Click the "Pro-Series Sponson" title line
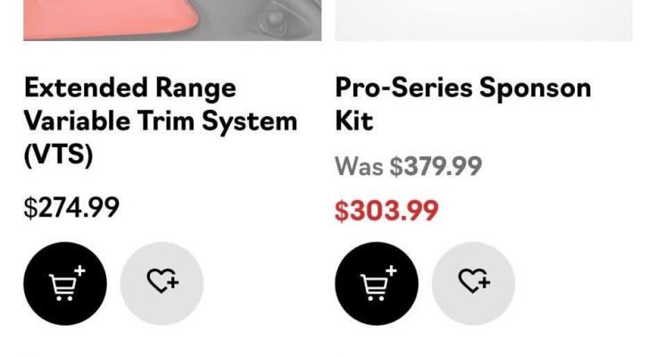The image size is (656, 357). point(462,87)
